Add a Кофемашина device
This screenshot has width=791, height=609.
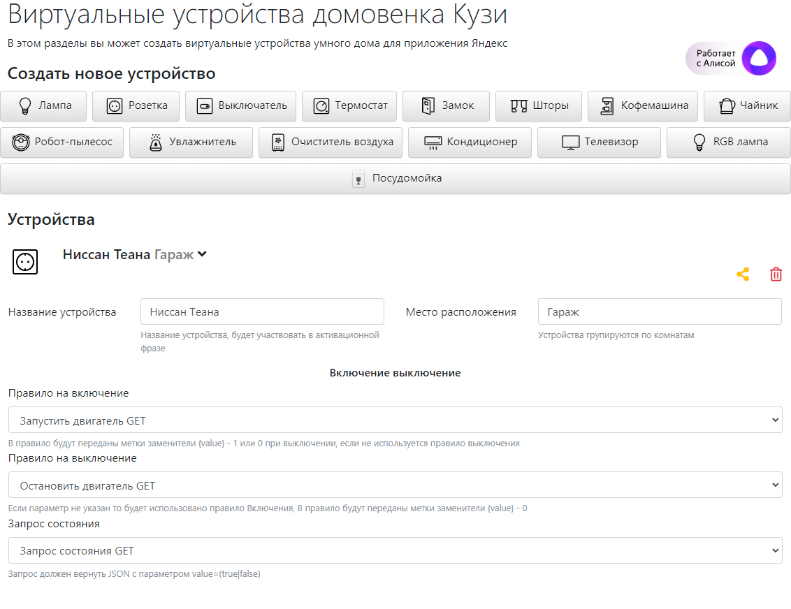pos(643,106)
